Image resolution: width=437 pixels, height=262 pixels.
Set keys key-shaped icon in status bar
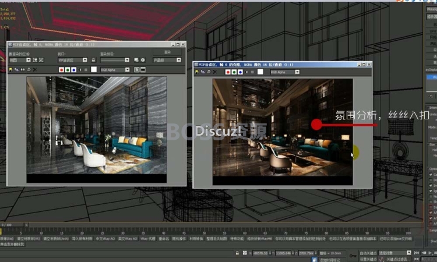point(353,256)
